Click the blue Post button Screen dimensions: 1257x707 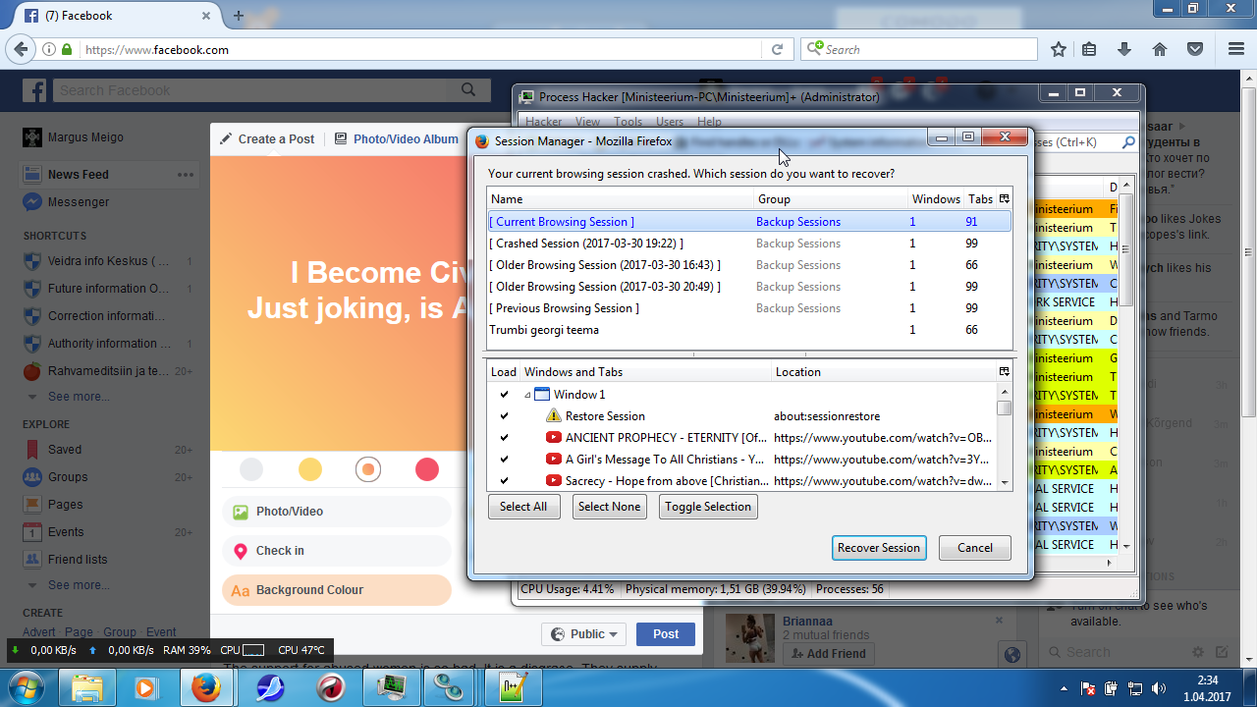pyautogui.click(x=666, y=634)
